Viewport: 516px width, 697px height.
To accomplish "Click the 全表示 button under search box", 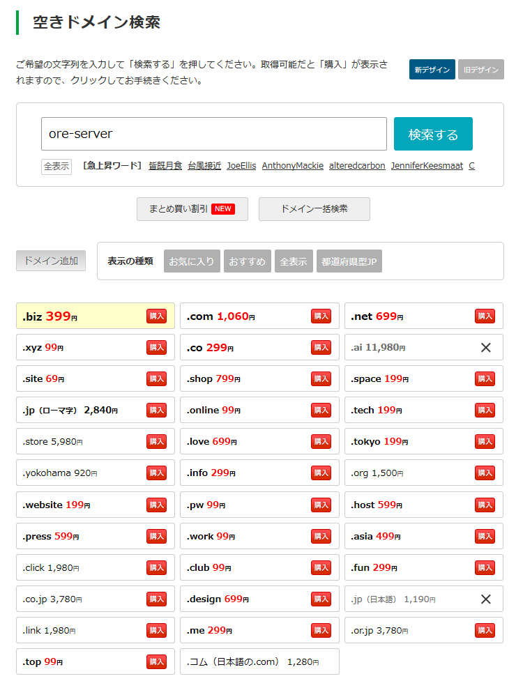I will pyautogui.click(x=56, y=167).
